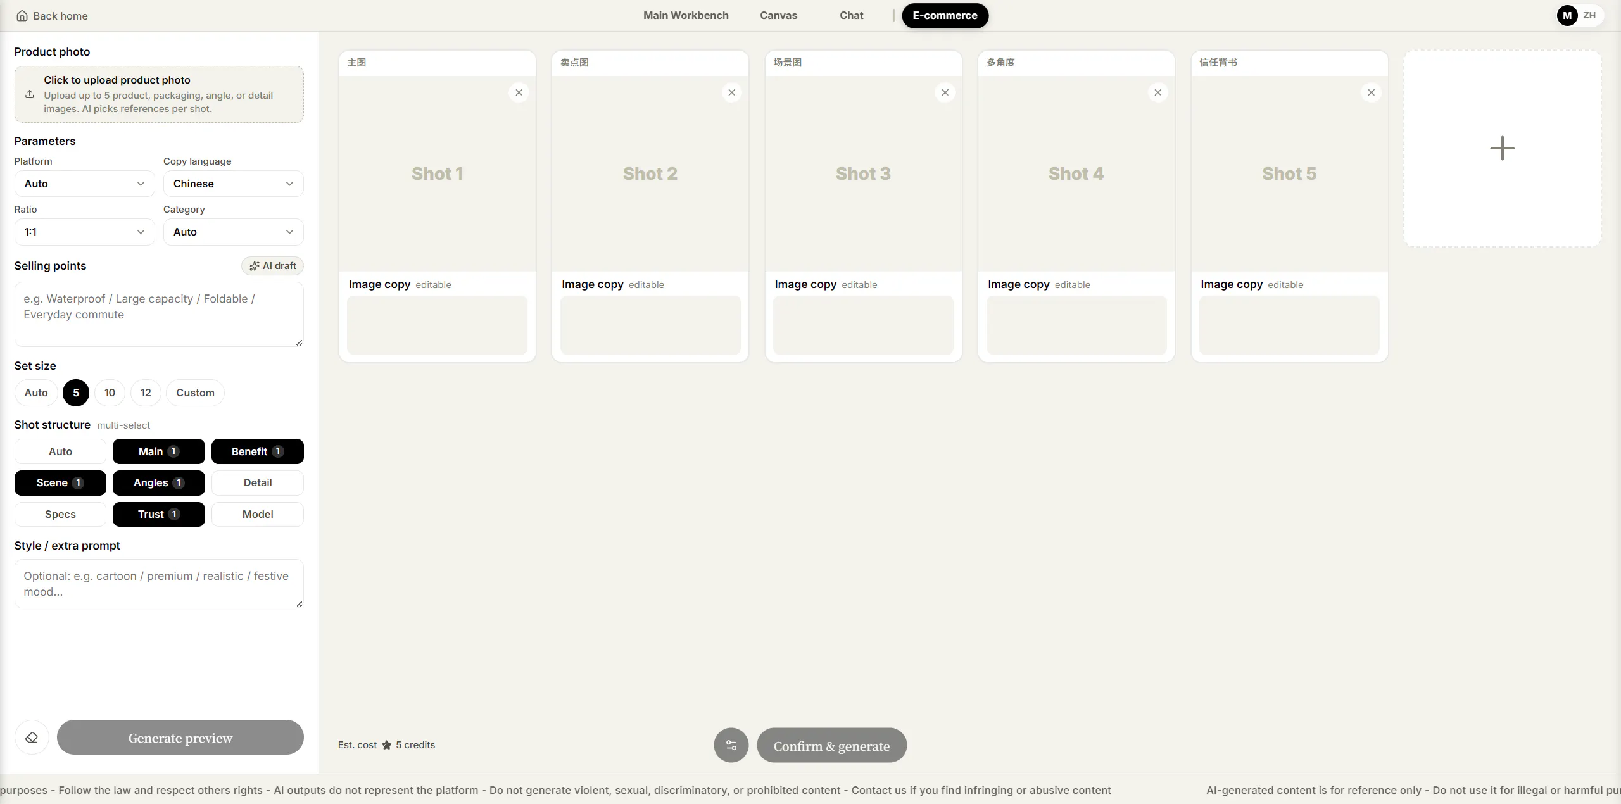Edit Image copy field under Shot 3
Viewport: 1621px width, 804px height.
[x=863, y=325]
